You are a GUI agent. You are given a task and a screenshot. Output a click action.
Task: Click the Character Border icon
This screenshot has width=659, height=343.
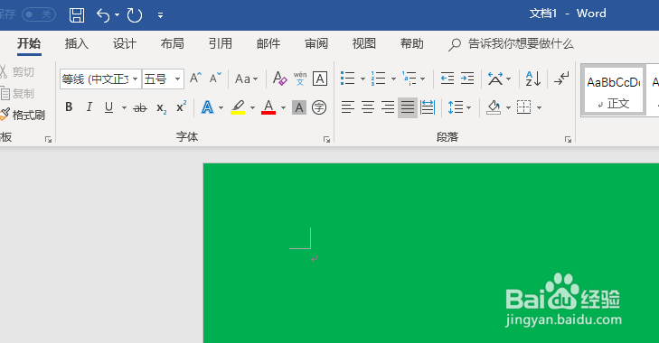click(320, 79)
